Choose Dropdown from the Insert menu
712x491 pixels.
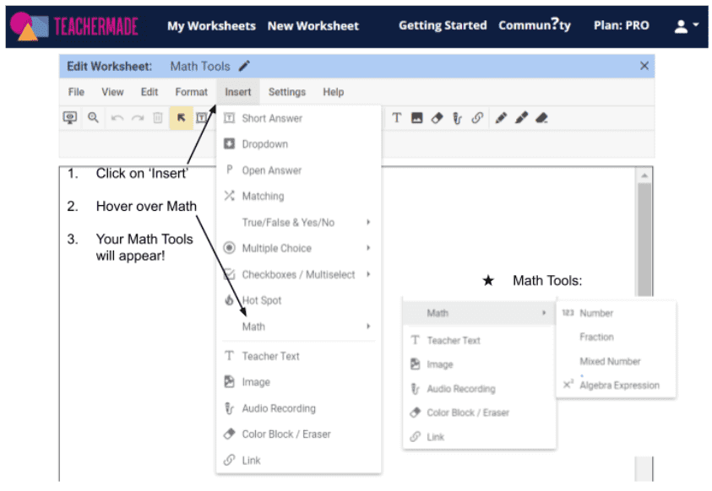click(x=298, y=144)
